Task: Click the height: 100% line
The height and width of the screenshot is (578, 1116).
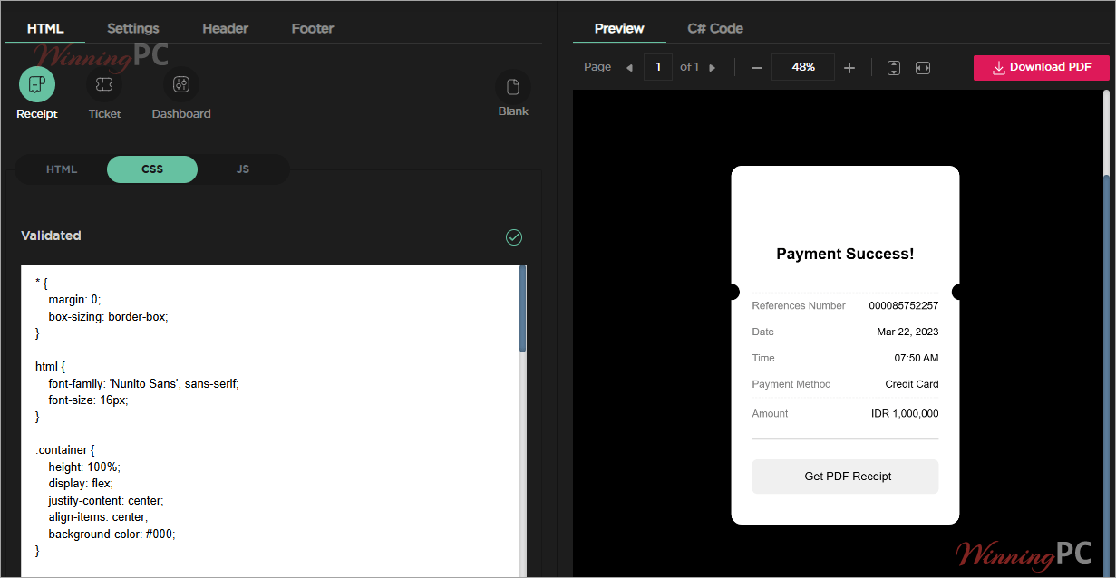Action: (84, 467)
